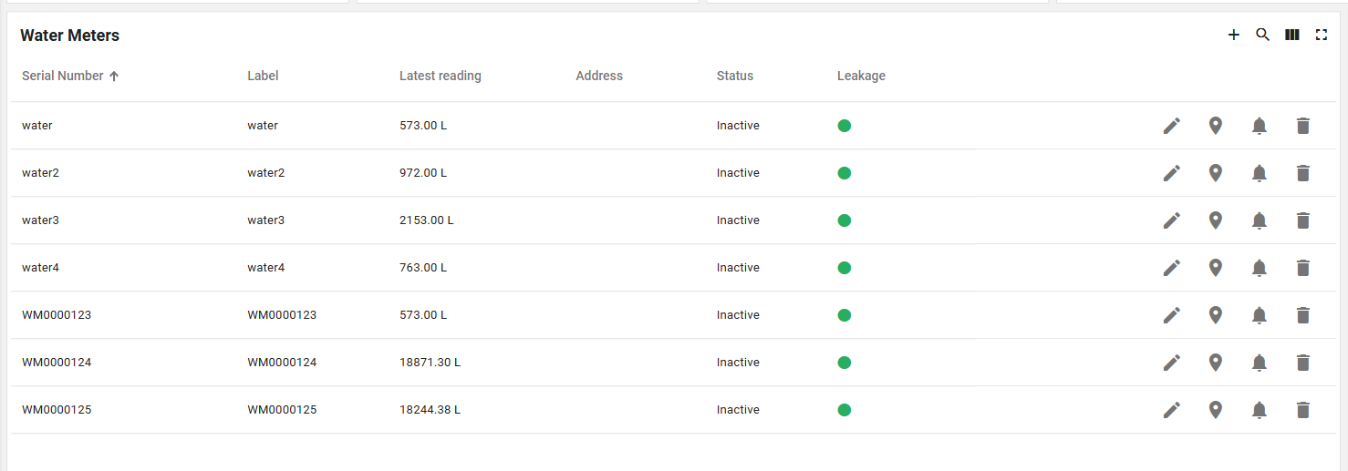Open the column display settings icon

point(1292,35)
